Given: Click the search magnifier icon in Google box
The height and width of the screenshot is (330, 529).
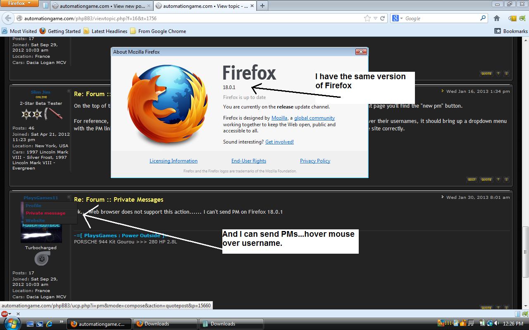Looking at the screenshot, I should 483,18.
